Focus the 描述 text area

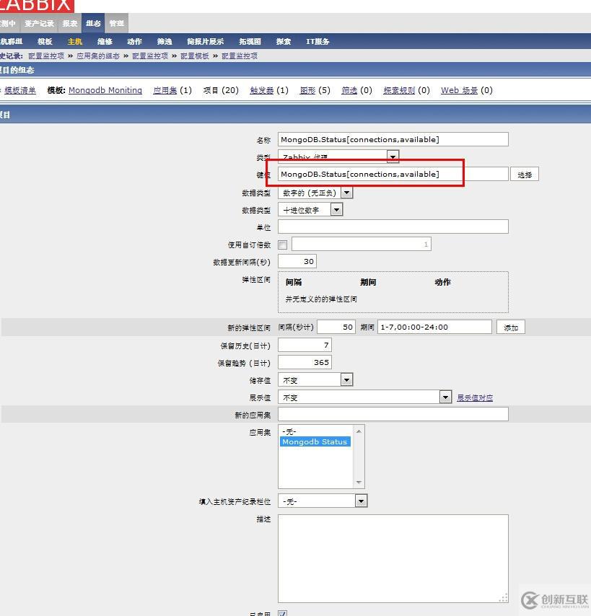(x=393, y=558)
